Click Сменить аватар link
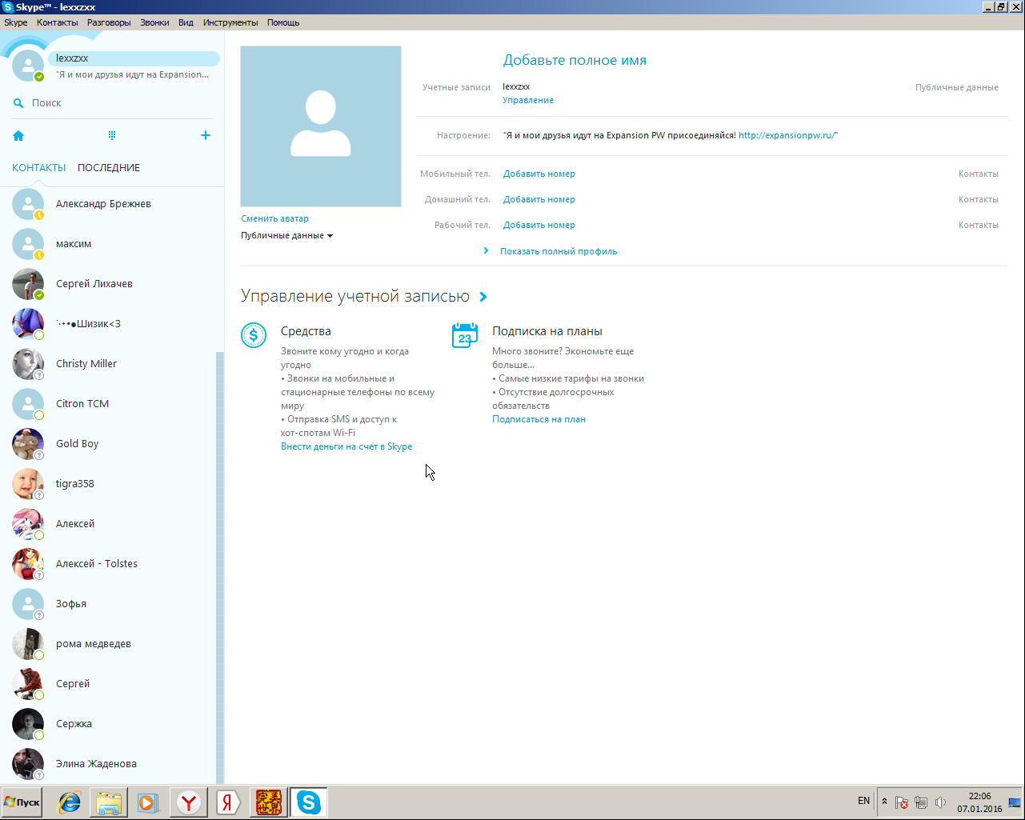 pos(274,218)
